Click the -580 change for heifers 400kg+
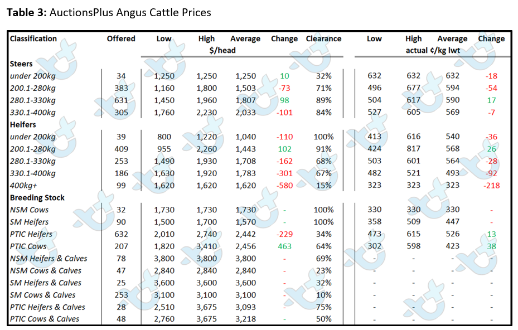518x330 pixels. (x=284, y=185)
